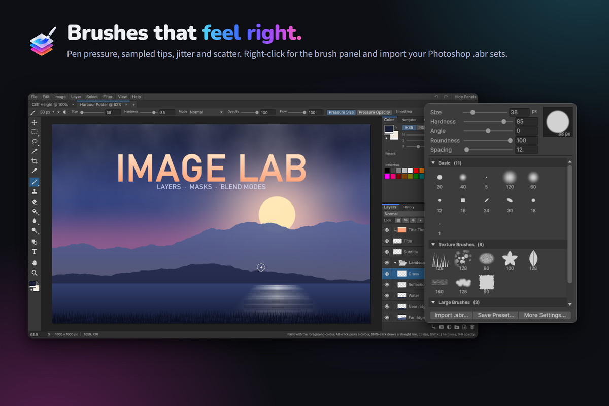
Task: Hide the Subtitle layer
Action: pyautogui.click(x=387, y=252)
